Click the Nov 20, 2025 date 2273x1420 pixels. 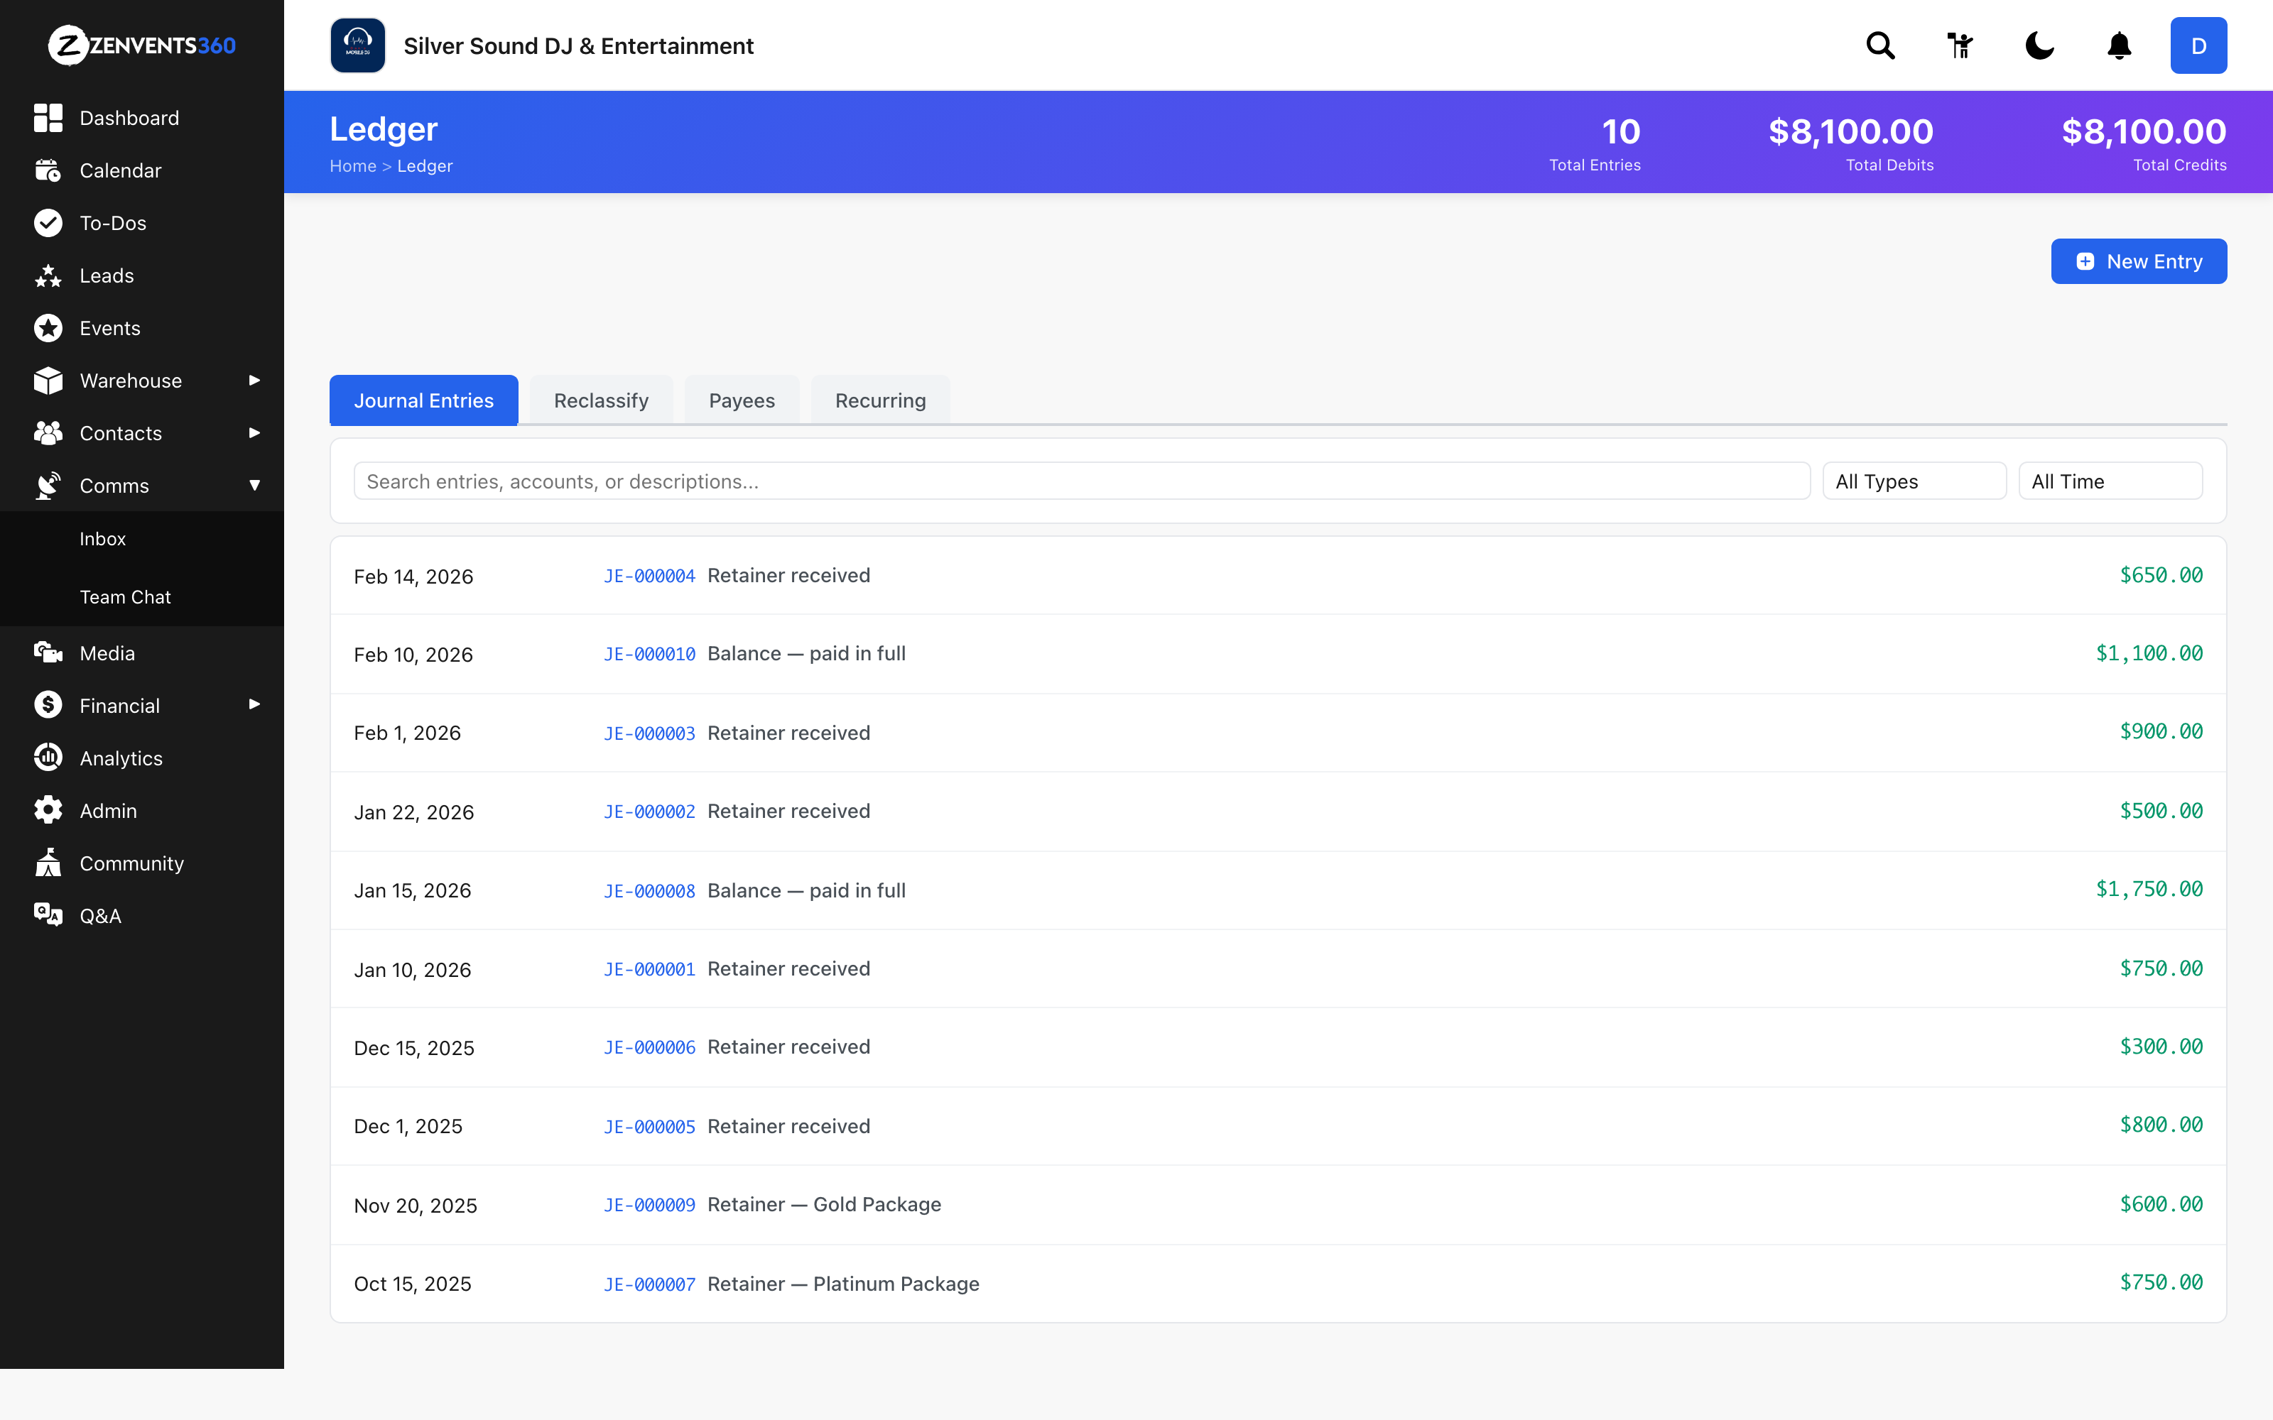coord(415,1205)
